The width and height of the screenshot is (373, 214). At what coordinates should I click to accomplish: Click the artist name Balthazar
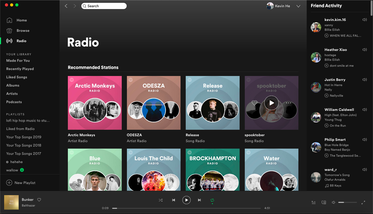[28, 205]
